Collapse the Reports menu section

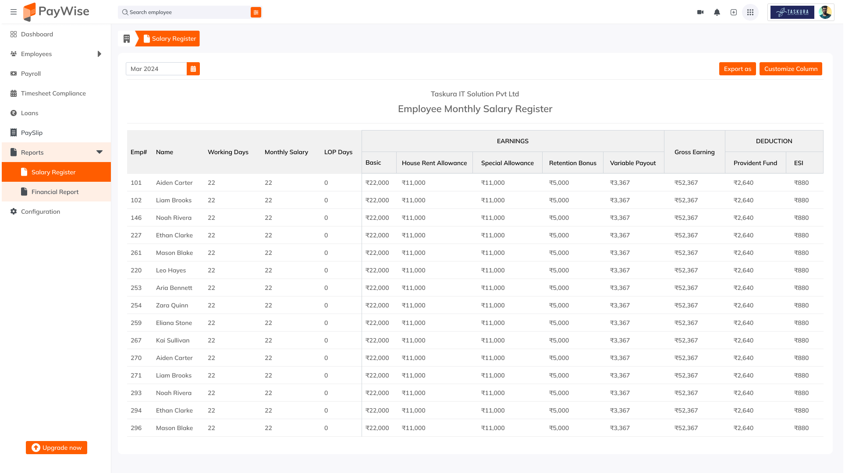(99, 152)
